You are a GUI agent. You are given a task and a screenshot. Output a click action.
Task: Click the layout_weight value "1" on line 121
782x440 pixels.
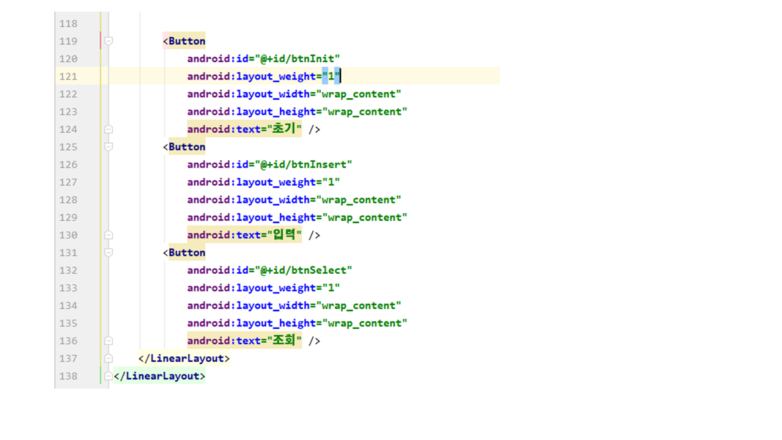coord(331,76)
